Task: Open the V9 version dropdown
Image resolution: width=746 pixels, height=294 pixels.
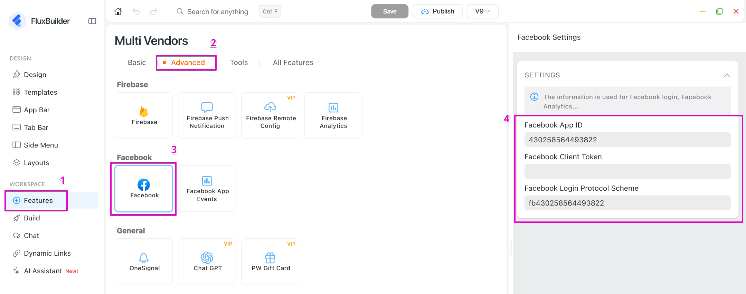Action: 482,11
